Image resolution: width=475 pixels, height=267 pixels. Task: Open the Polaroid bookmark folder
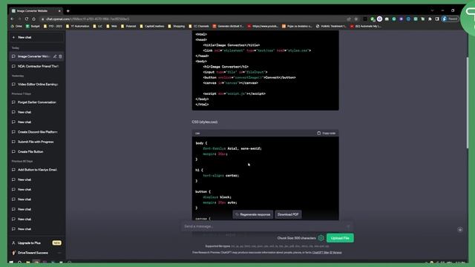(x=128, y=27)
